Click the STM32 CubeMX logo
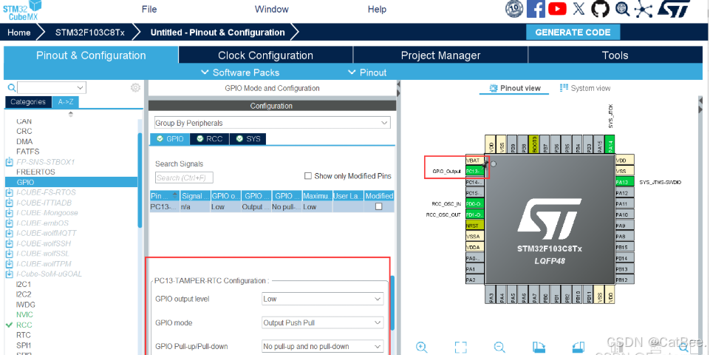710x355 pixels. (21, 10)
